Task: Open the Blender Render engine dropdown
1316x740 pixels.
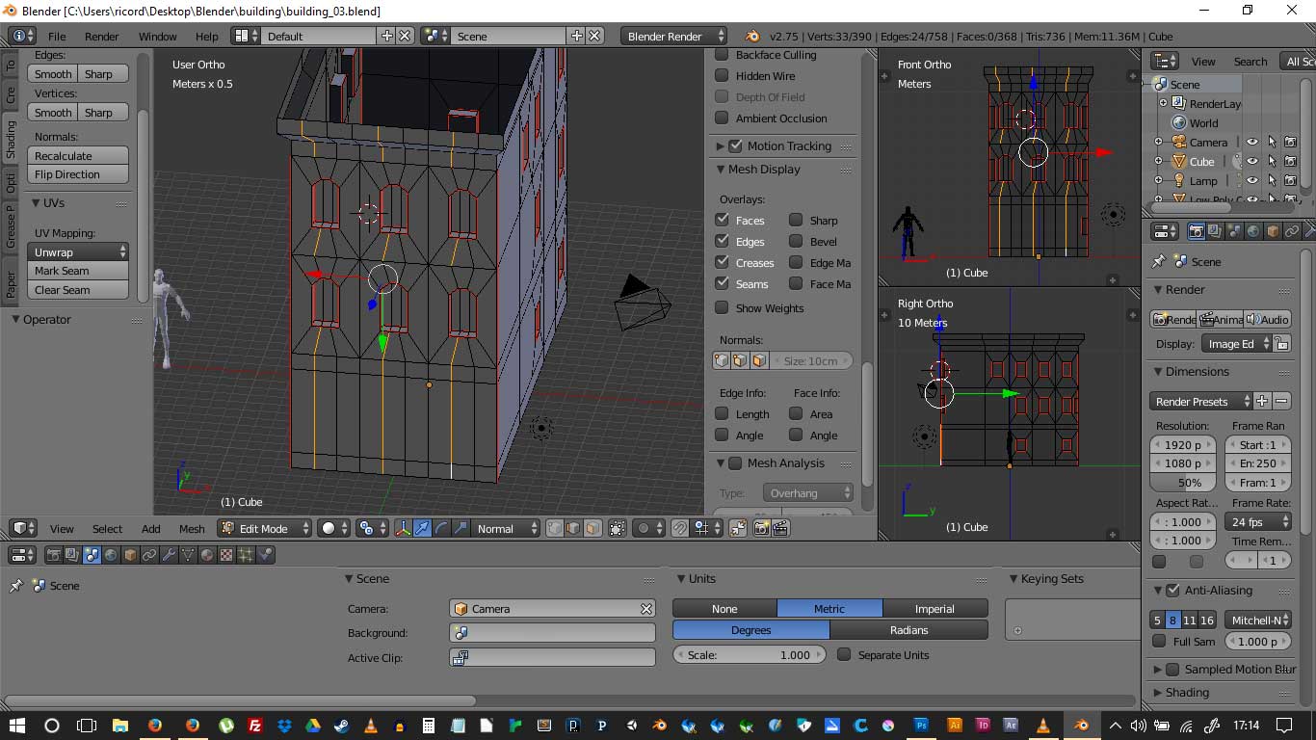Action: tap(673, 36)
